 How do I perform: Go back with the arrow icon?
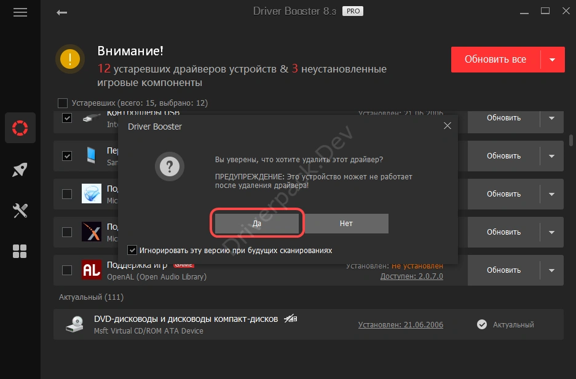click(x=61, y=12)
